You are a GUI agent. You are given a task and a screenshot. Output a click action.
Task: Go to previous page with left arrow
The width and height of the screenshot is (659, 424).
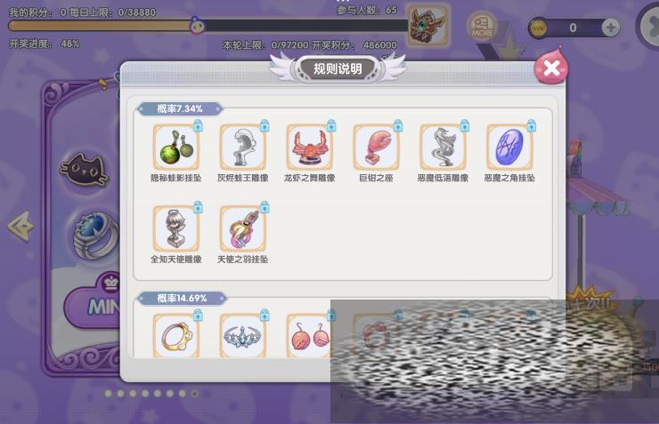coord(20,226)
